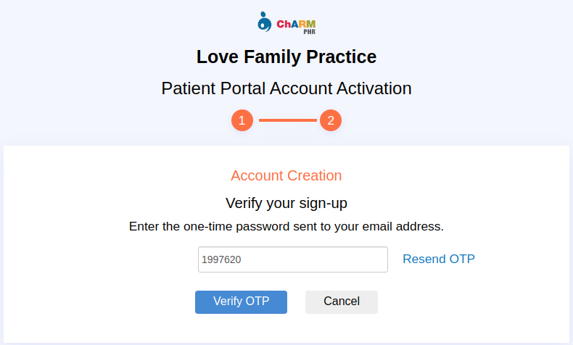This screenshot has height=345, width=573.
Task: Click the word 'Activation' in the subtitle
Action: 374,88
